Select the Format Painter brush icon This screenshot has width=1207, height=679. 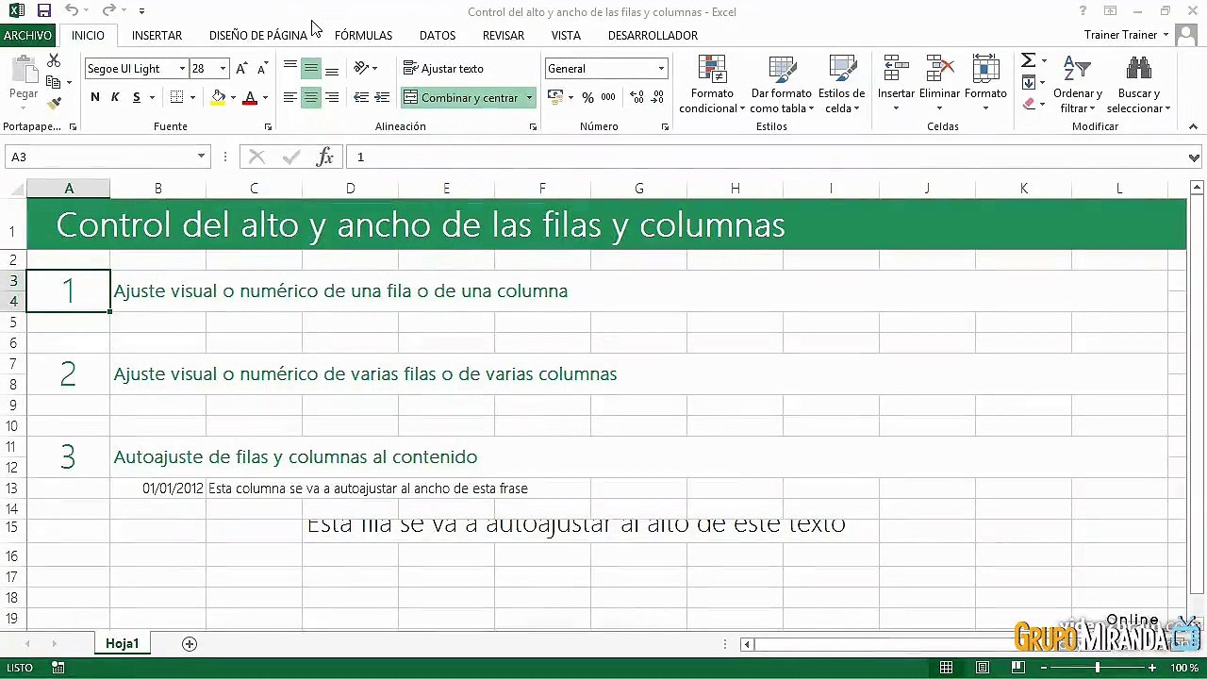(54, 102)
